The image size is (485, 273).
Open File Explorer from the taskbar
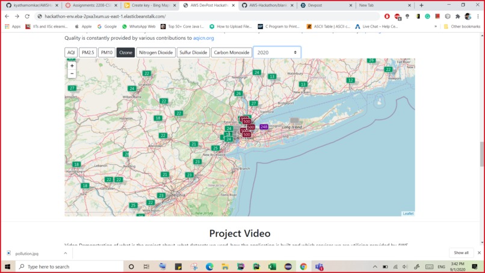coord(225,266)
